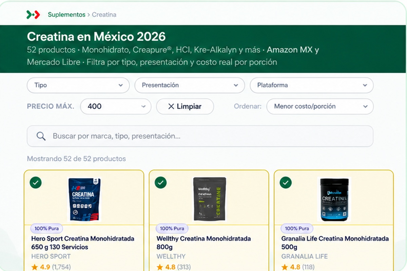407x271 pixels.
Task: Open the Suplementos breadcrumb link
Action: [66, 15]
